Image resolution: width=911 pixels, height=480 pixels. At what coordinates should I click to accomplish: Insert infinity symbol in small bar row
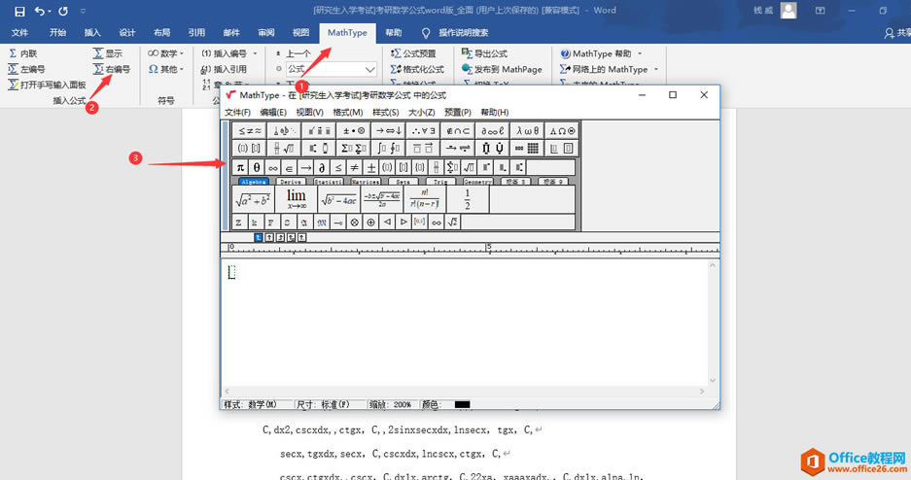tap(272, 168)
